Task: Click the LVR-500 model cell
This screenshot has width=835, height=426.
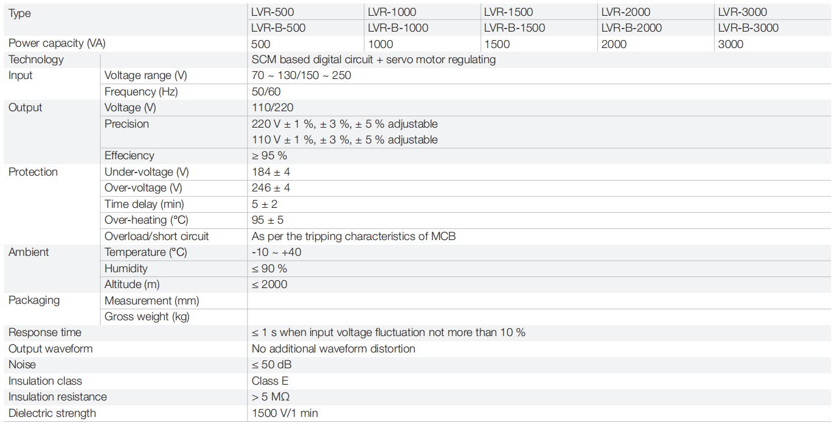Action: [x=273, y=12]
